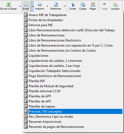The width and height of the screenshot is (124, 134).
Task: Choose Fichas de los Empleados
Action: click(x=73, y=20)
